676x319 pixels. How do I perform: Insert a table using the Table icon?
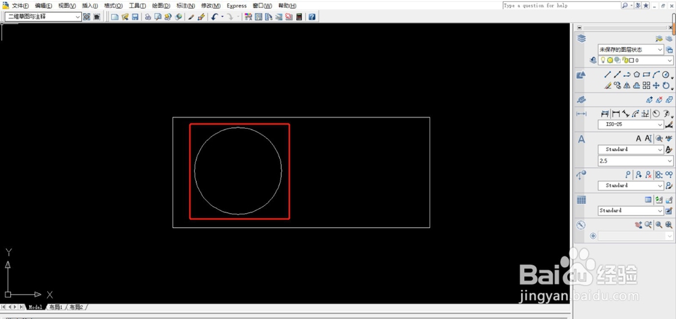pos(648,200)
